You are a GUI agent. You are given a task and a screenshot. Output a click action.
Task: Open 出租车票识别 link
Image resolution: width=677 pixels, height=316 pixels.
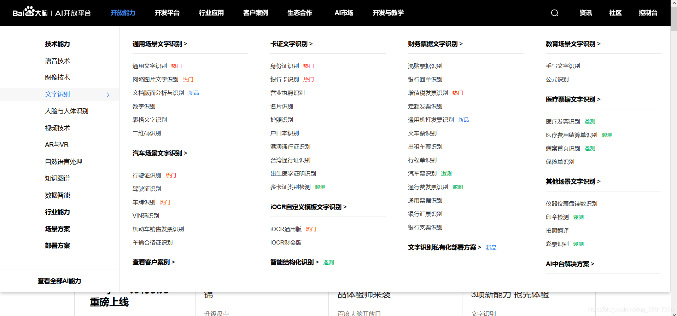[425, 147]
